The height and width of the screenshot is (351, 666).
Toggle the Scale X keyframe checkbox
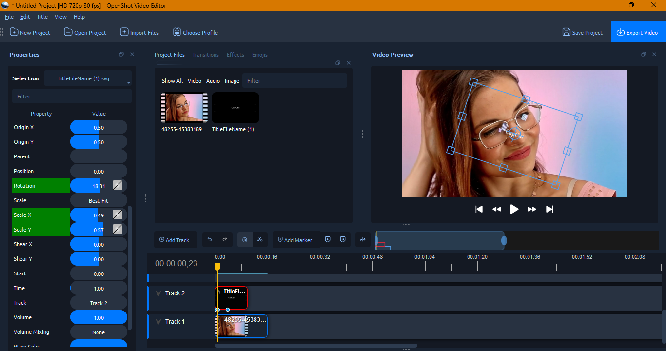point(118,214)
